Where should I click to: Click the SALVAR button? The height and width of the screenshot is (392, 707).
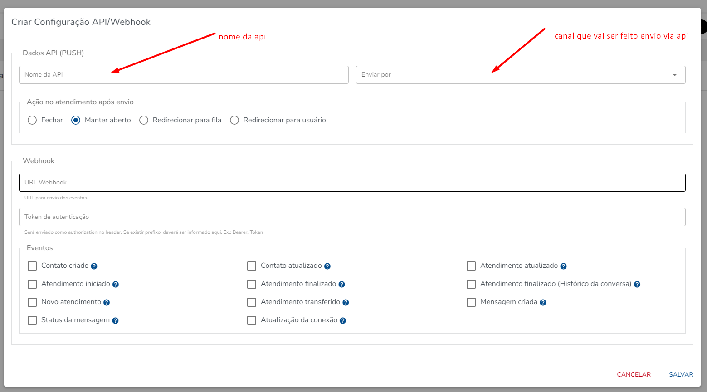pos(681,374)
